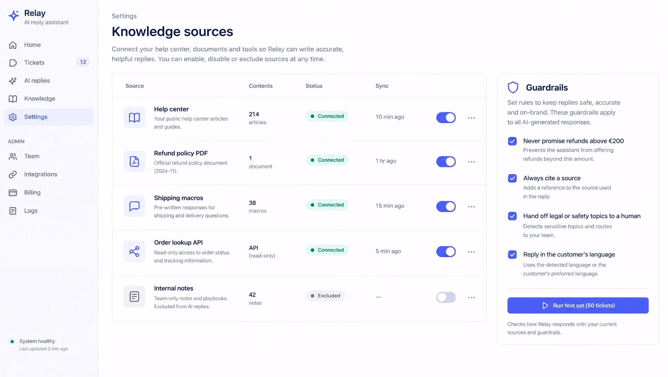Navigate to the Knowledge section
668x377 pixels.
click(49, 99)
